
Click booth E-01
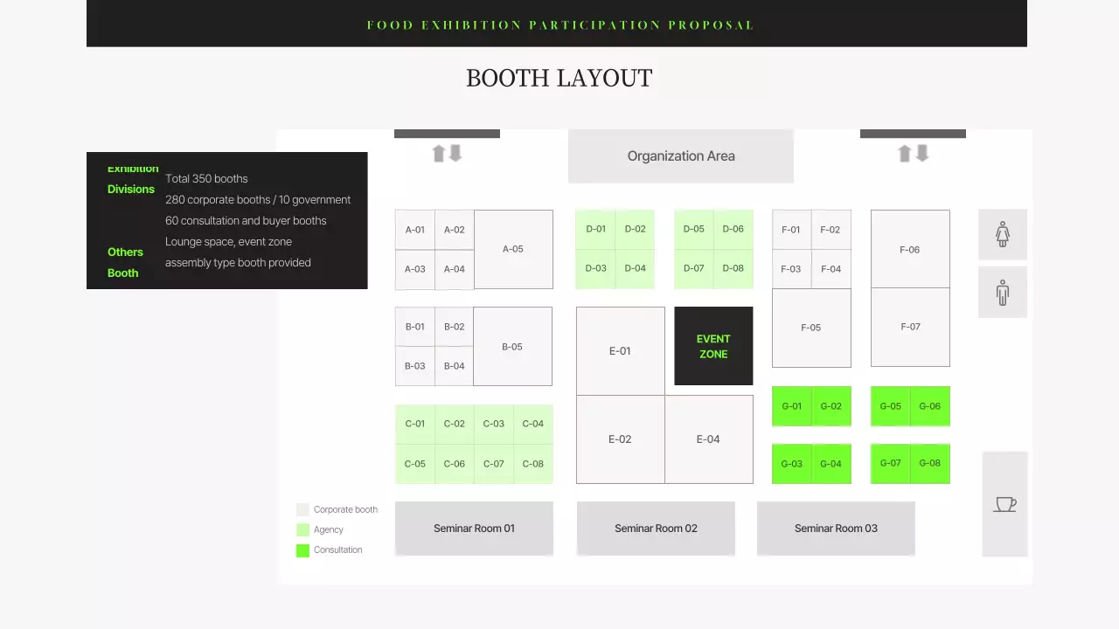point(620,351)
